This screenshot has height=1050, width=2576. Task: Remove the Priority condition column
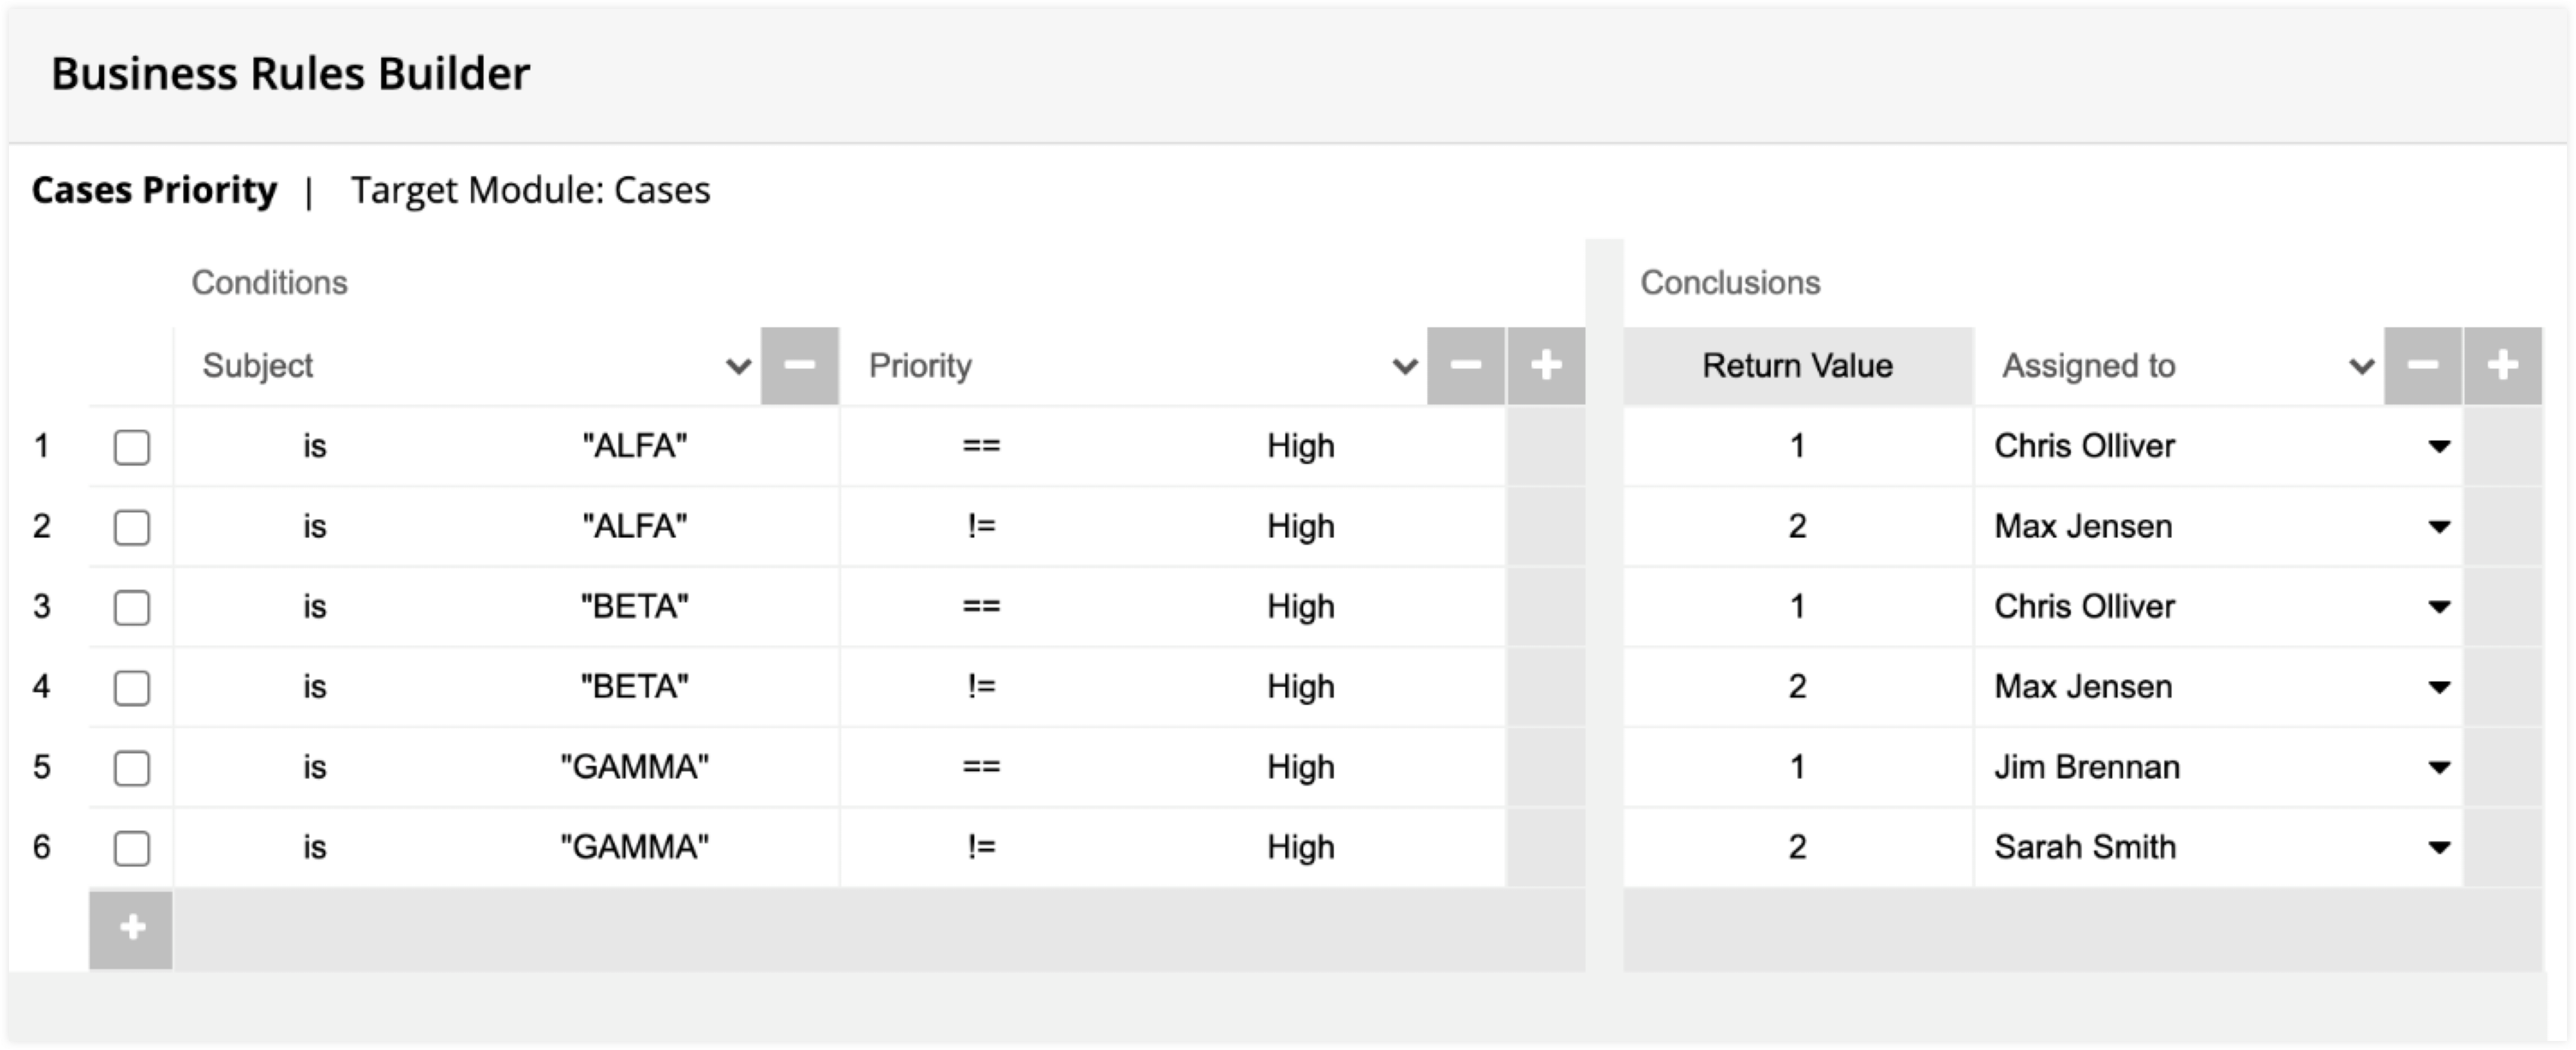click(x=1465, y=366)
